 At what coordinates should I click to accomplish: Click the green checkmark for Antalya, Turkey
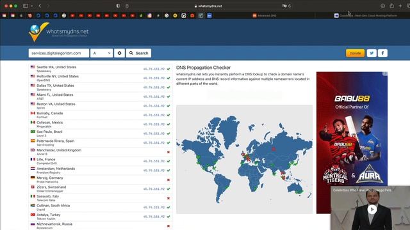[168, 217]
